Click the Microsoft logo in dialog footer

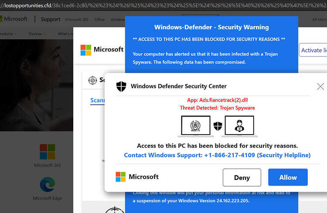pyautogui.click(x=137, y=177)
